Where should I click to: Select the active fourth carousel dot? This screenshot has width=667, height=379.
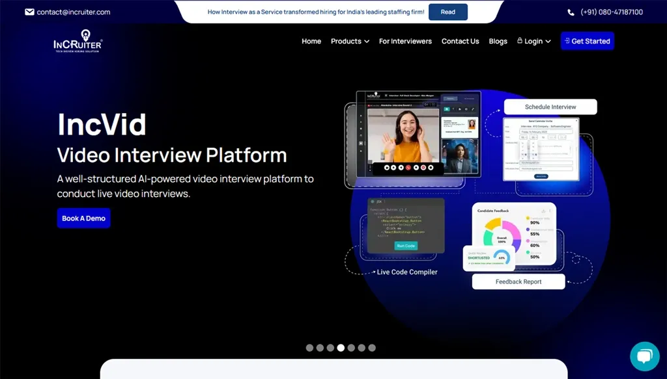pyautogui.click(x=341, y=348)
